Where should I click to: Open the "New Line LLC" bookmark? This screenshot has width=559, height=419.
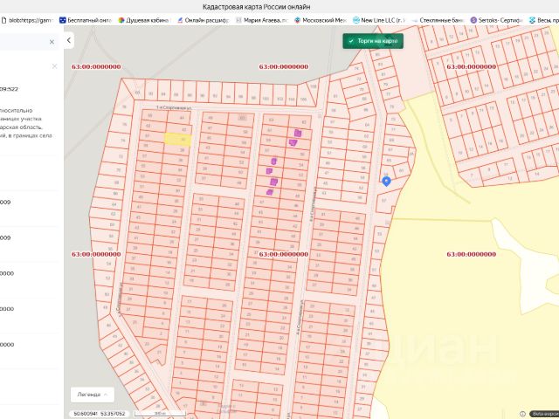click(379, 20)
